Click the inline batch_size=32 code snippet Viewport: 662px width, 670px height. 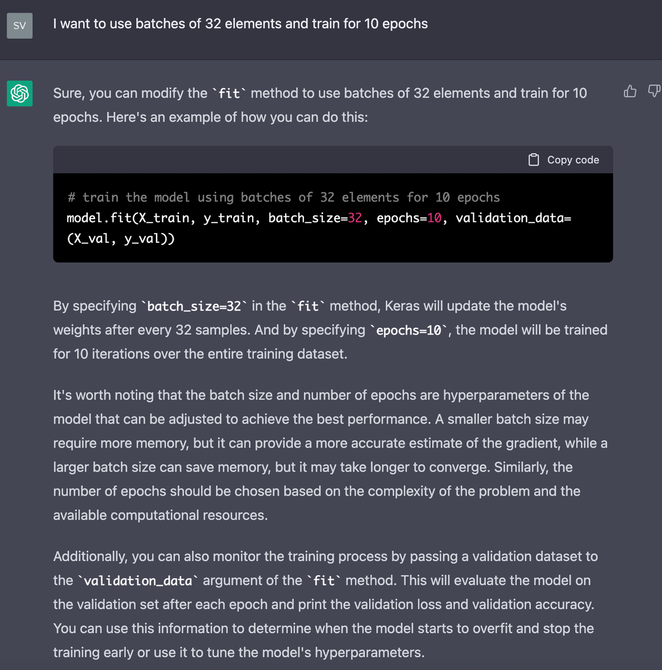[194, 306]
